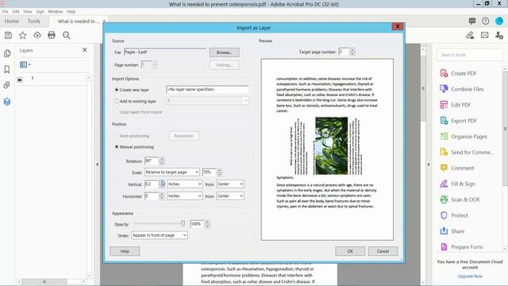Click the account profile avatar icon

click(x=499, y=21)
